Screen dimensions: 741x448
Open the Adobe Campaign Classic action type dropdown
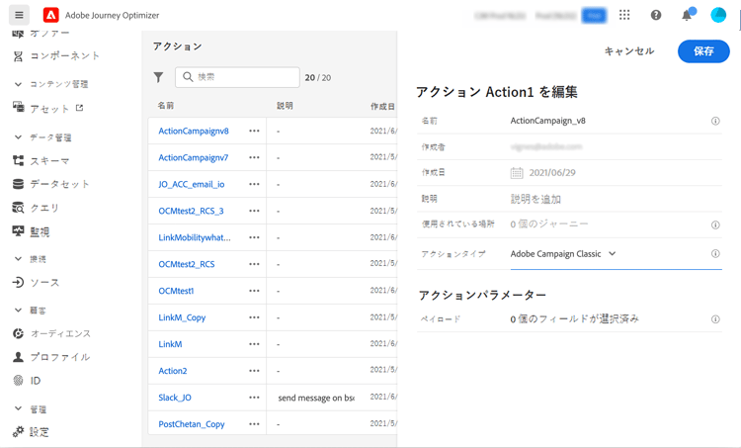563,254
